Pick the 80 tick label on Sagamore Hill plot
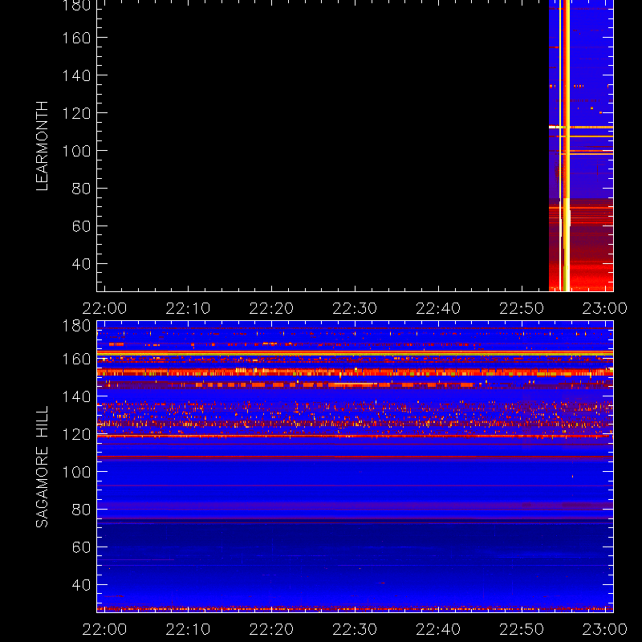642x642 pixels. tap(81, 510)
